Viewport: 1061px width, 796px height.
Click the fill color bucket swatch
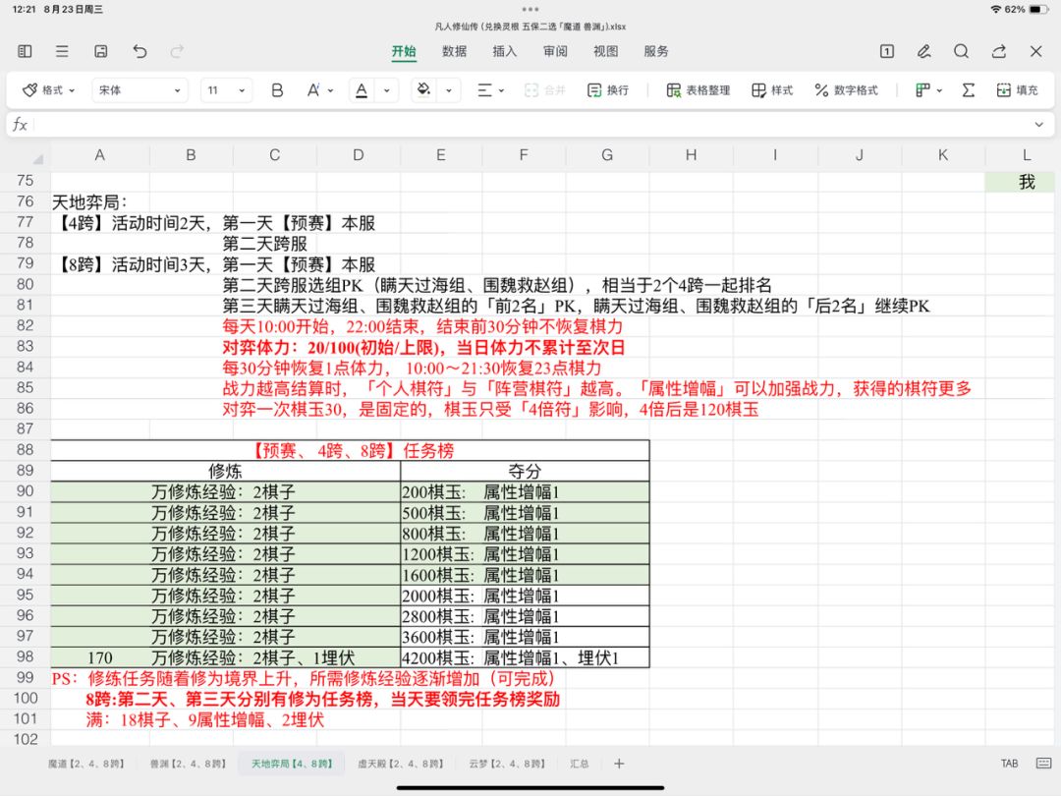tap(423, 90)
